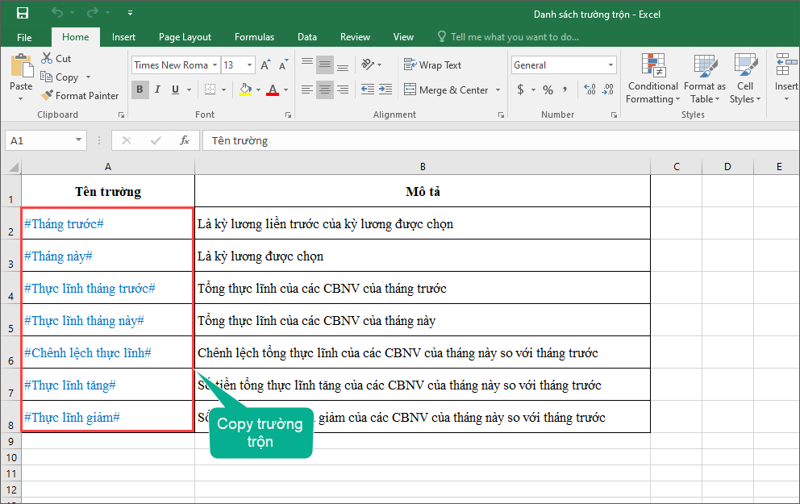Screen dimensions: 800x504
Task: Click the yellow Fill Color swatch
Action: pos(245,90)
